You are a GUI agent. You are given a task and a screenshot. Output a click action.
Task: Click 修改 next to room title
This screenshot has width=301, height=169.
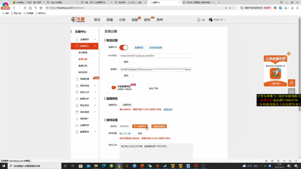pos(140,133)
